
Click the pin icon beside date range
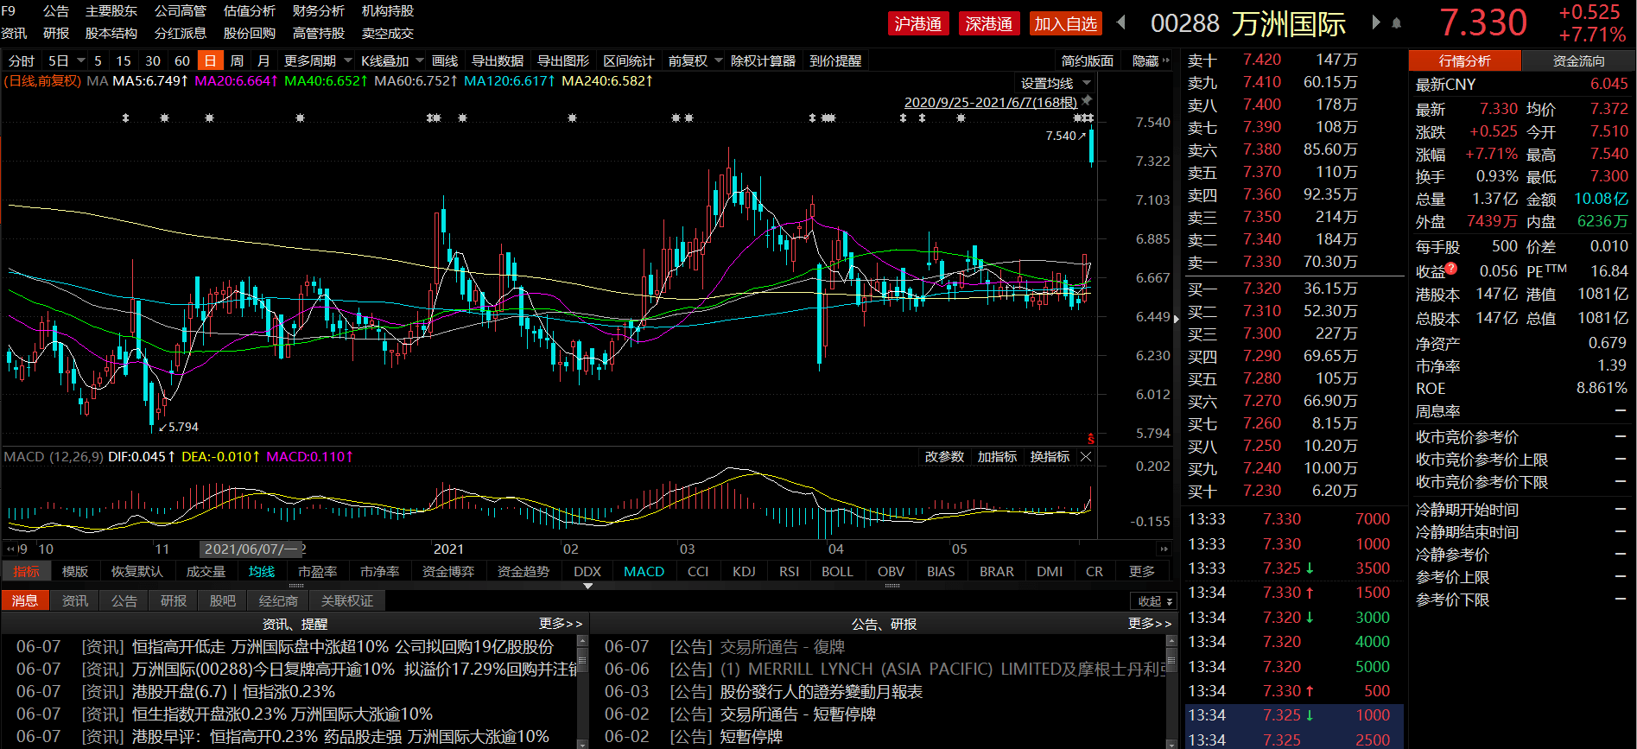pos(1087,101)
